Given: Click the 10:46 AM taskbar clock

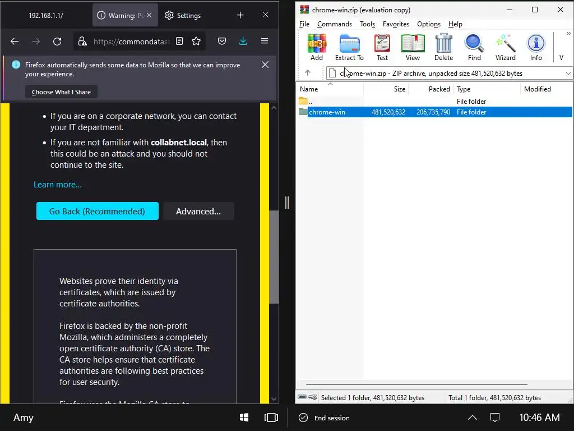Looking at the screenshot, I should 539,418.
